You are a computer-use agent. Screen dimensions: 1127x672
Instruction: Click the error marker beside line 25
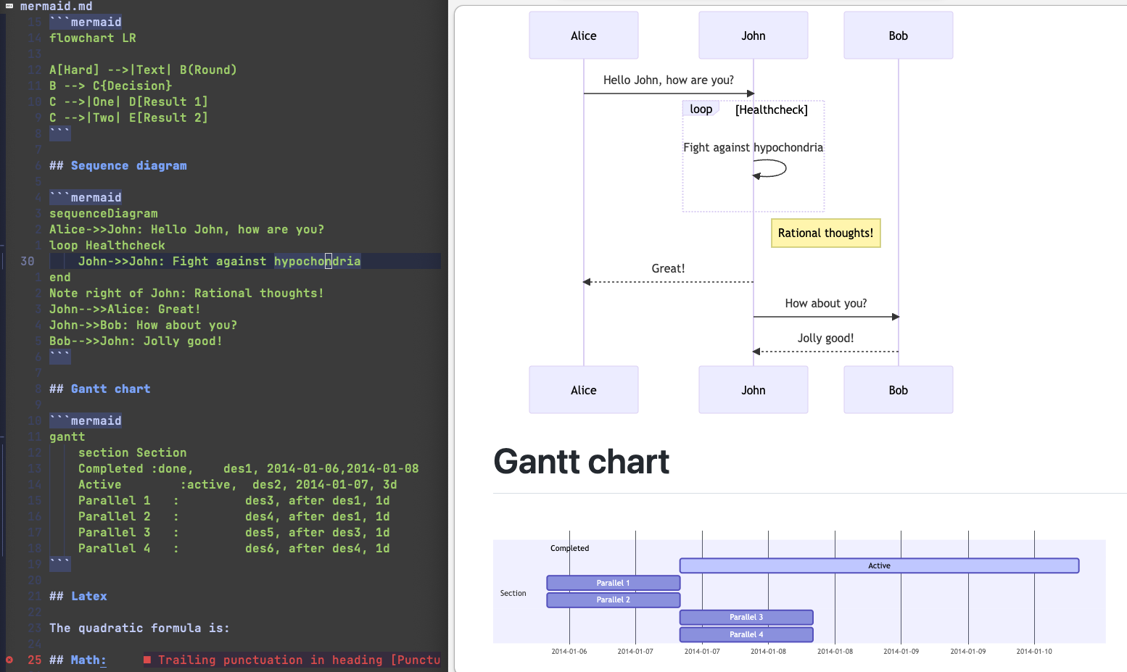pos(9,660)
